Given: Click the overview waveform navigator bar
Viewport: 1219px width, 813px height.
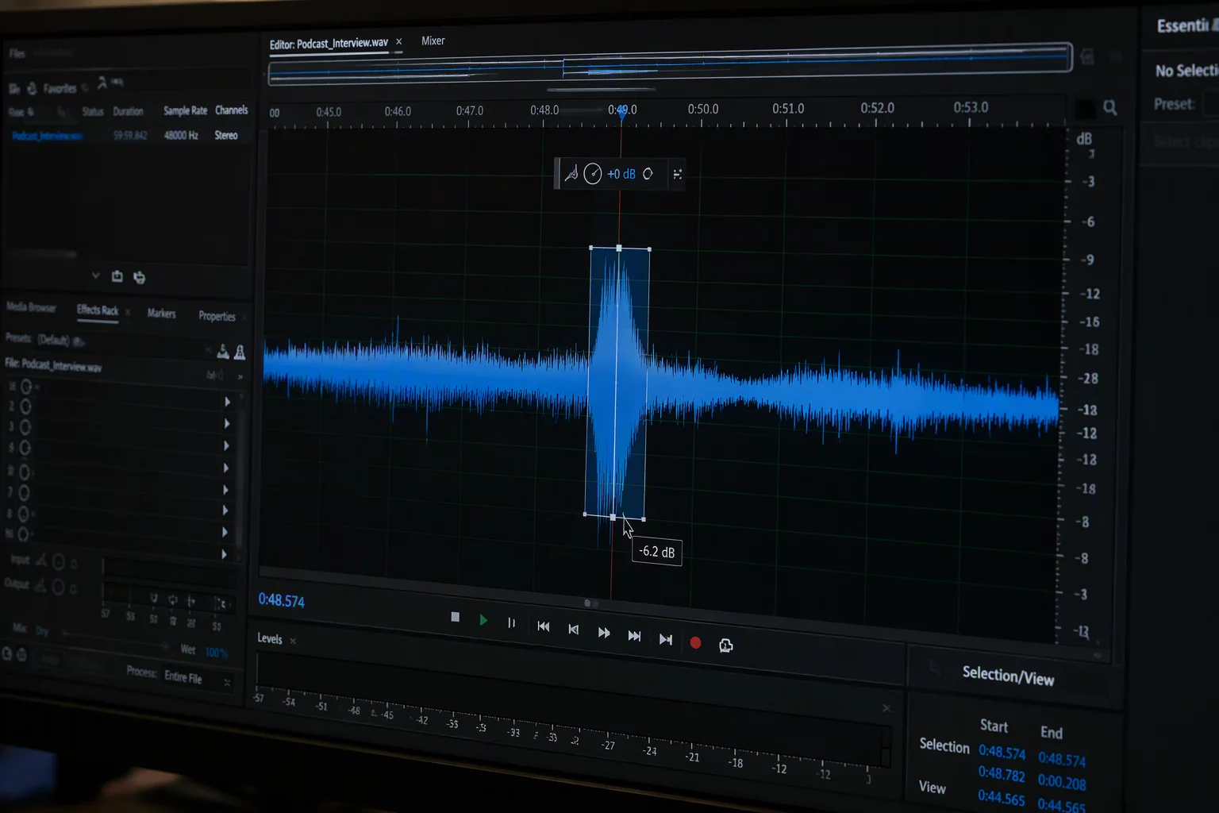Looking at the screenshot, I should 671,64.
